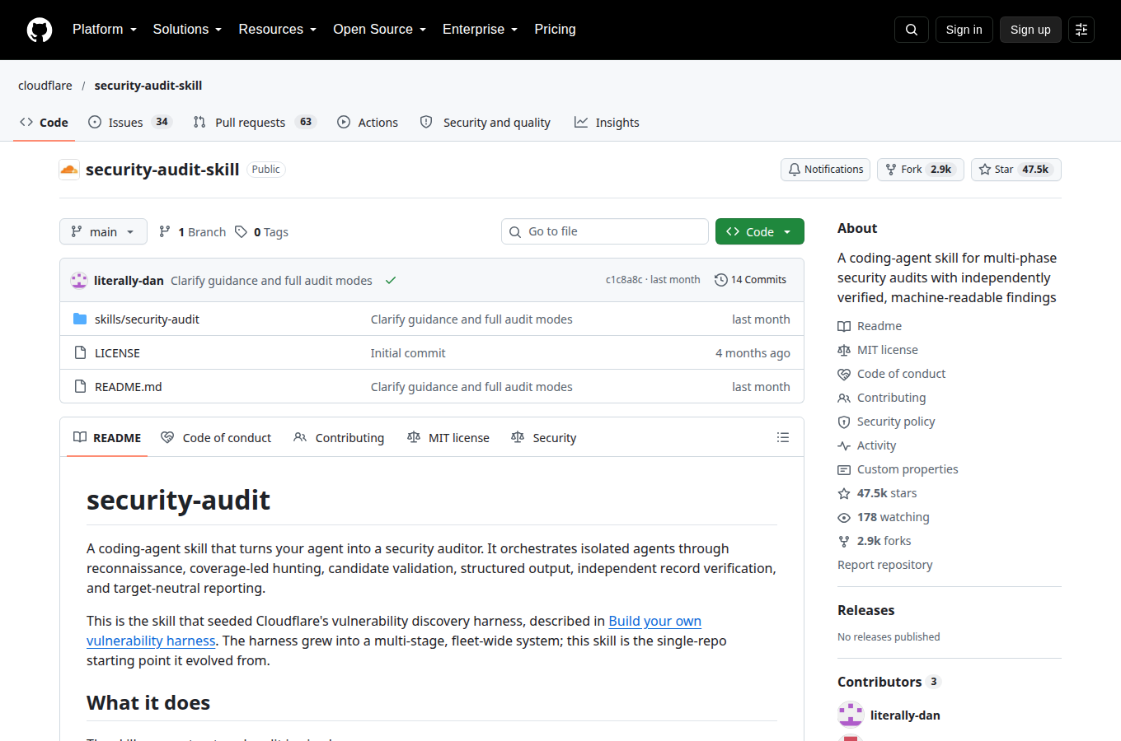Open the LICENSE file
The image size is (1121, 741).
[x=117, y=353]
